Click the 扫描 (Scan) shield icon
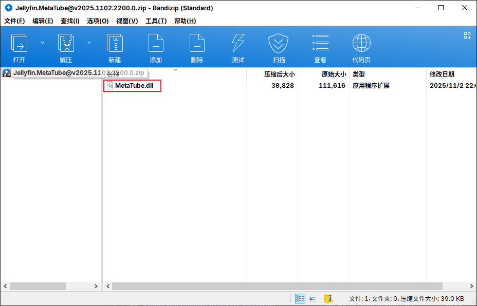This screenshot has height=306, width=477. (279, 43)
